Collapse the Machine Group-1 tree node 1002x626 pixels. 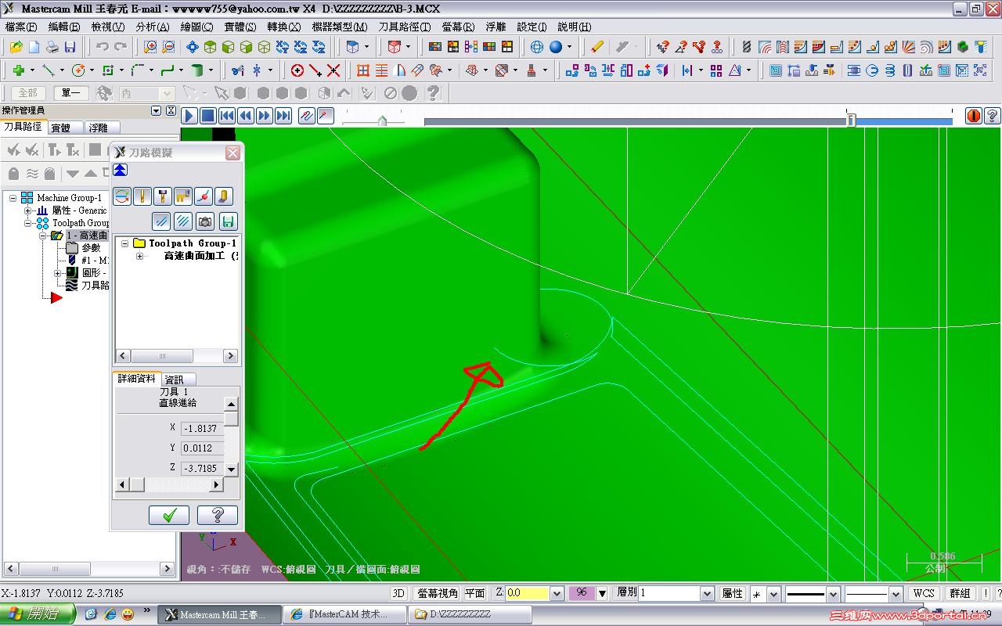coord(13,198)
